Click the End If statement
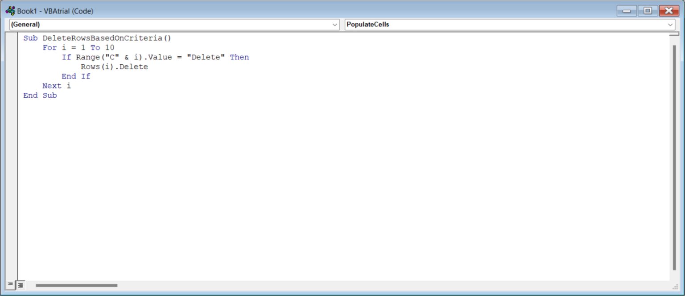This screenshot has width=685, height=296. click(x=76, y=76)
